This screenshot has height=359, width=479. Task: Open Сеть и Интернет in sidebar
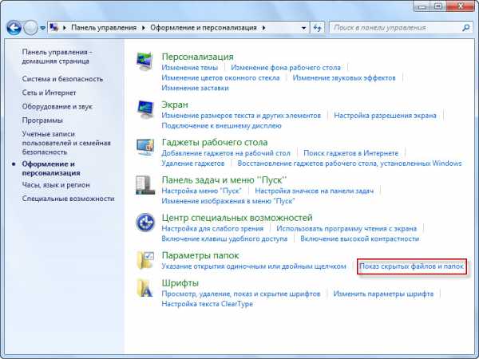tap(49, 93)
